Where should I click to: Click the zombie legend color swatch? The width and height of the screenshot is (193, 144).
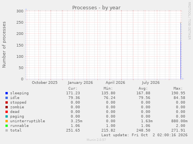pyautogui.click(x=7, y=107)
